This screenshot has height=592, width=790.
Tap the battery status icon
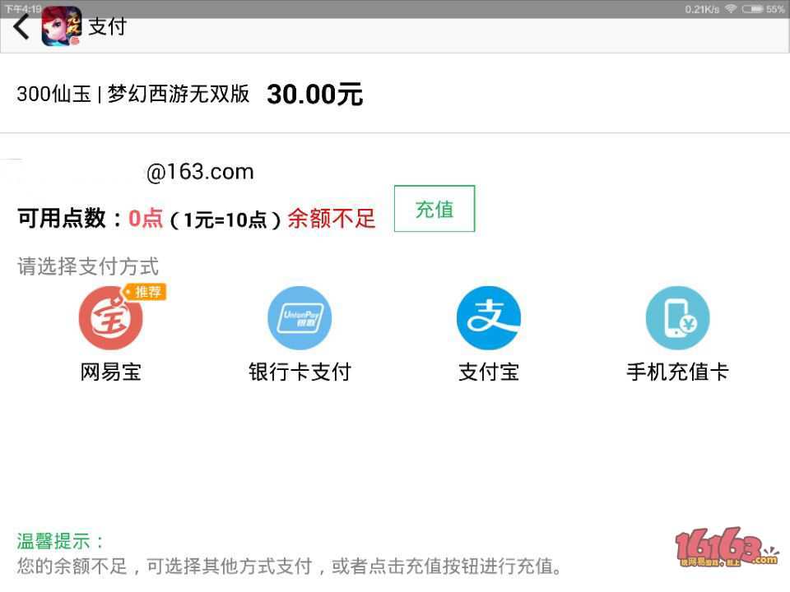point(752,9)
